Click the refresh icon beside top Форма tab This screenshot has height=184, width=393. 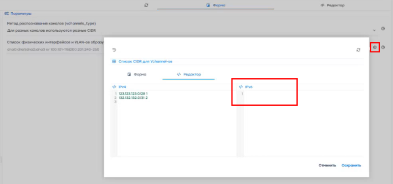click(146, 5)
